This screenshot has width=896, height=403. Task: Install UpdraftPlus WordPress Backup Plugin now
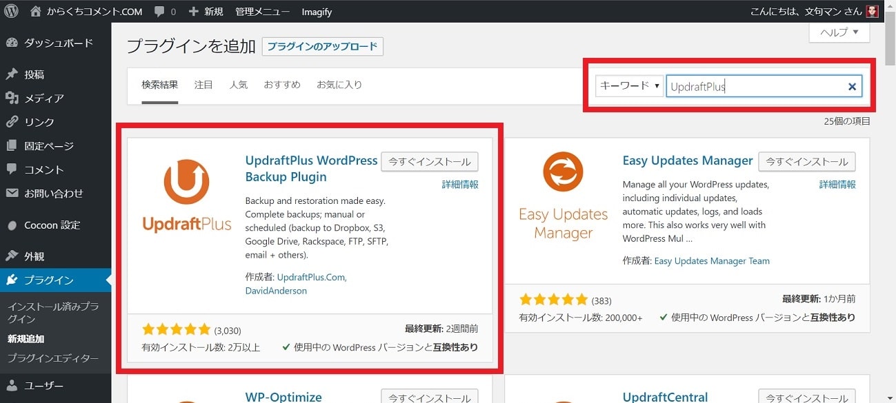pyautogui.click(x=429, y=162)
